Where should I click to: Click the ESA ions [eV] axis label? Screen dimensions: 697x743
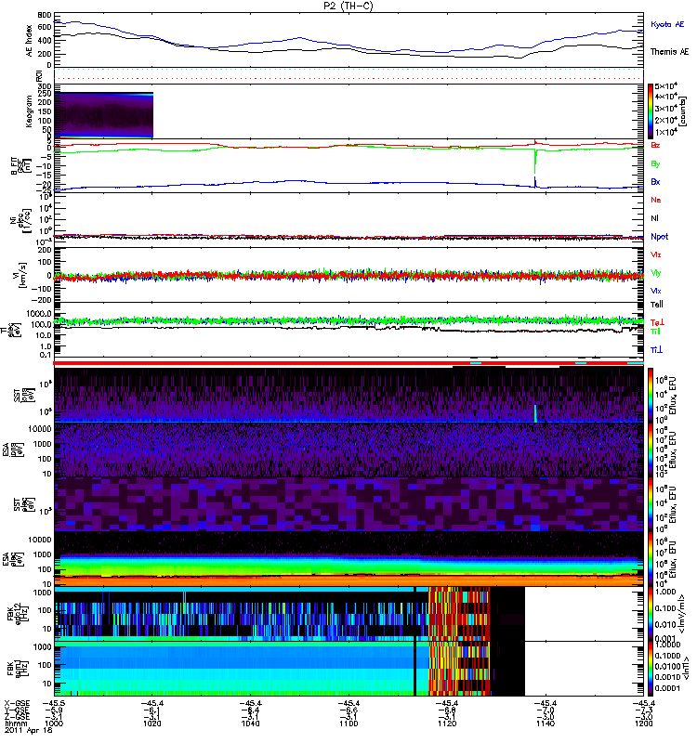[x=14, y=450]
